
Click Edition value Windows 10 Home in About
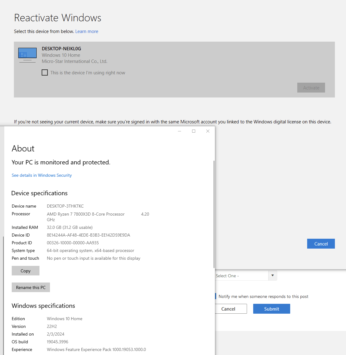point(64,319)
